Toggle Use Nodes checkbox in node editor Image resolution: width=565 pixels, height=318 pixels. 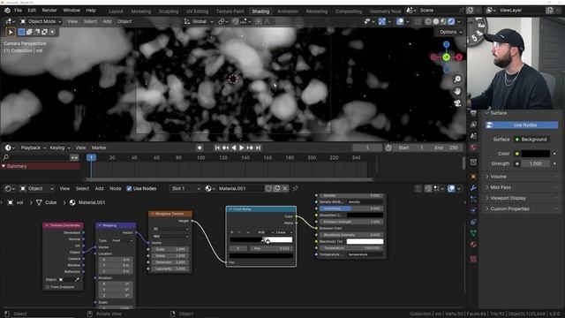tap(129, 188)
